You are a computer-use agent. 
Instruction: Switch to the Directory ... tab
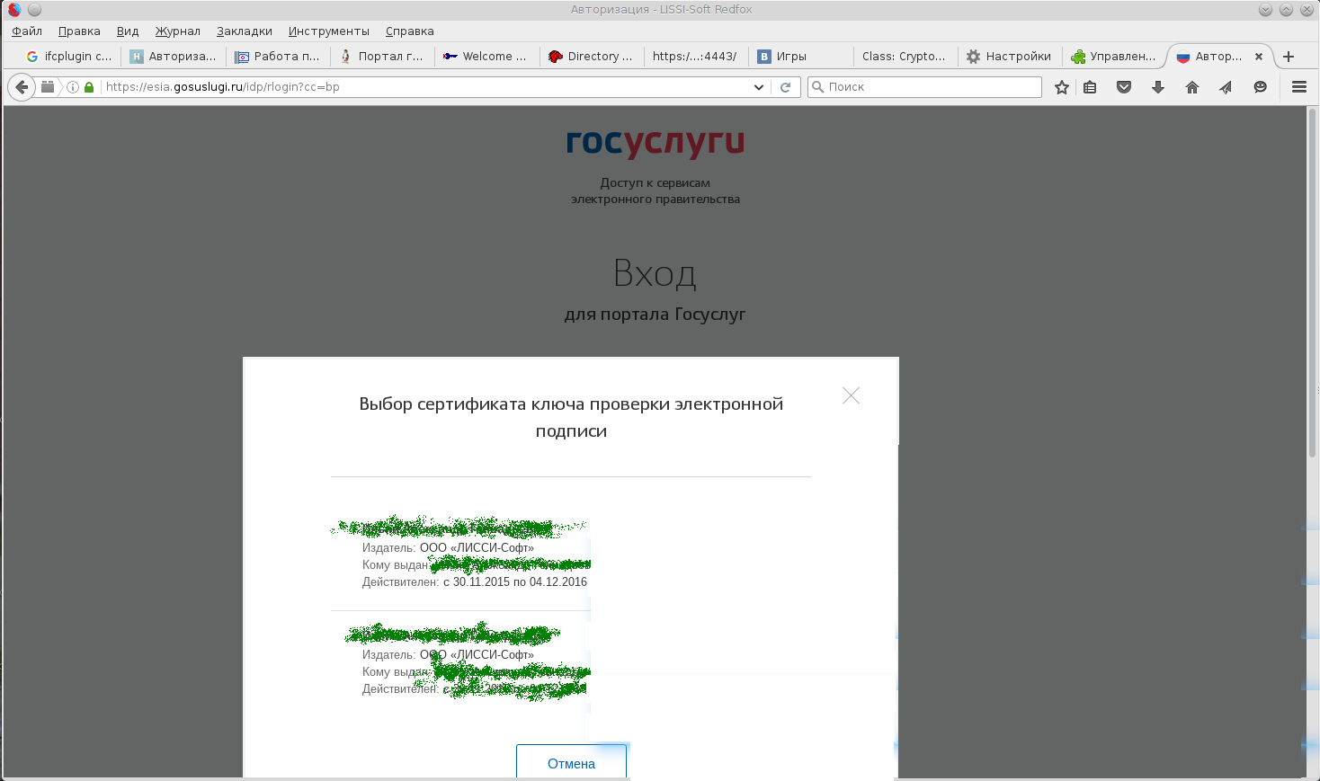[590, 56]
